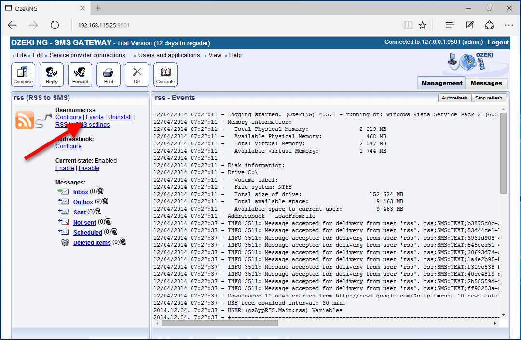Click the Inbox envelope icon
The height and width of the screenshot is (340, 521).
click(63, 192)
